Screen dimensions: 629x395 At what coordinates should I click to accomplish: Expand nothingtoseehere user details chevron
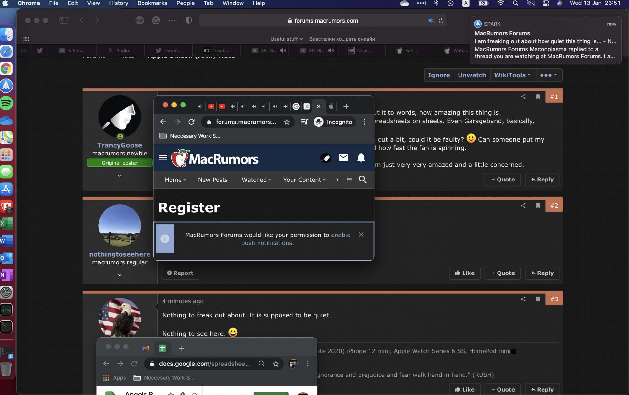click(120, 275)
